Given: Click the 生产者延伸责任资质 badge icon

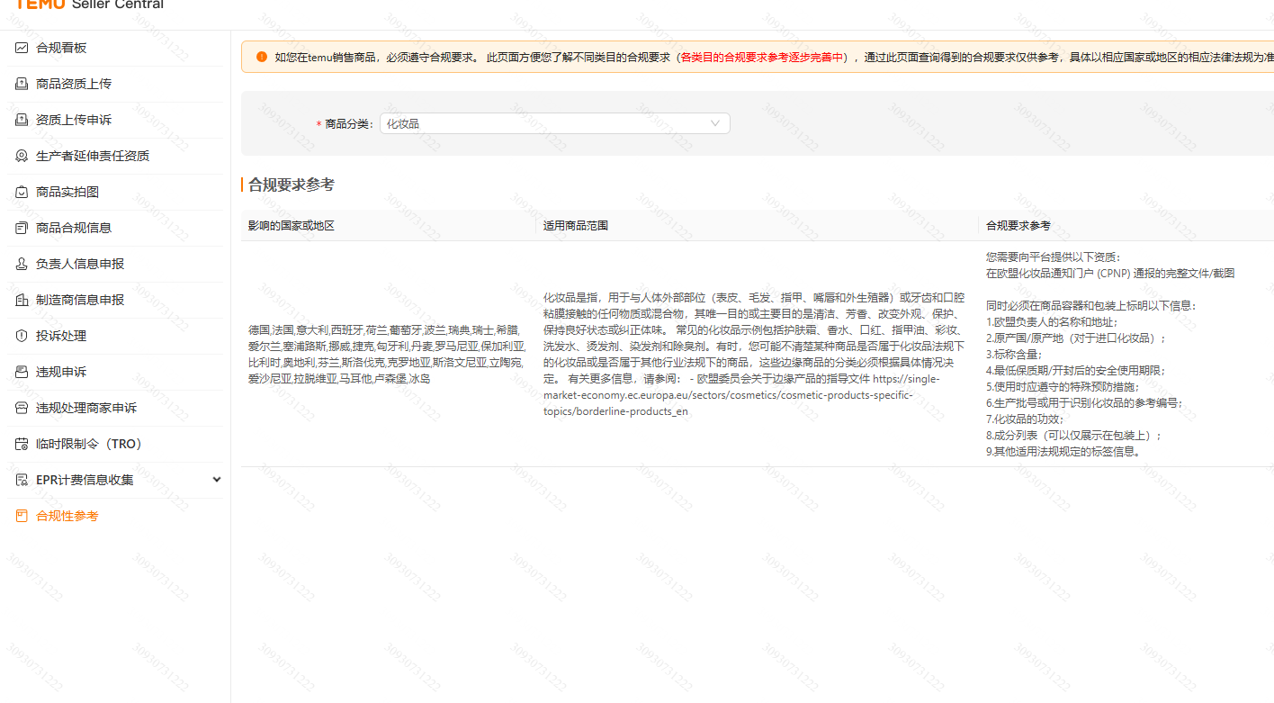Looking at the screenshot, I should coord(22,156).
